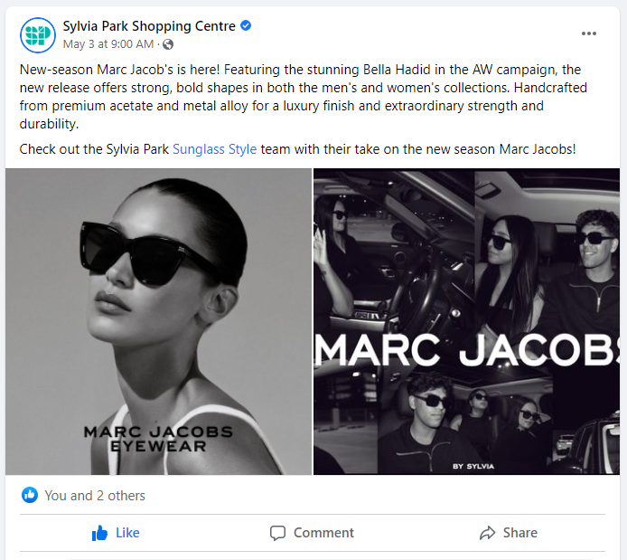
Task: Click the BY SYLVIA text in collage
Action: 473,466
